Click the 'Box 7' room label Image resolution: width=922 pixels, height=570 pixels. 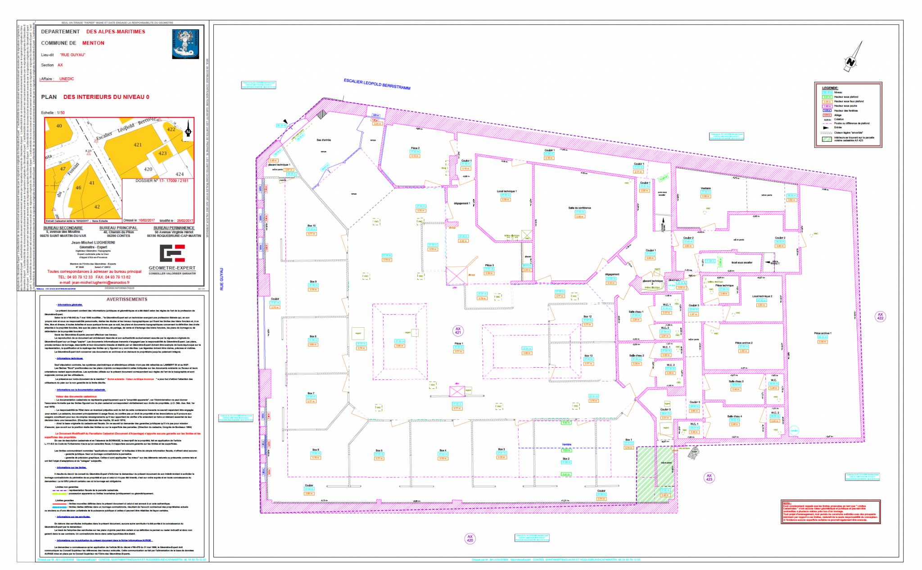[311, 393]
